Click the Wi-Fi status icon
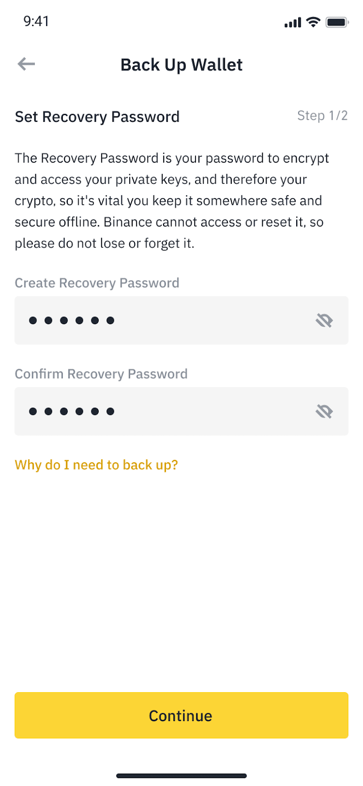 pyautogui.click(x=313, y=22)
